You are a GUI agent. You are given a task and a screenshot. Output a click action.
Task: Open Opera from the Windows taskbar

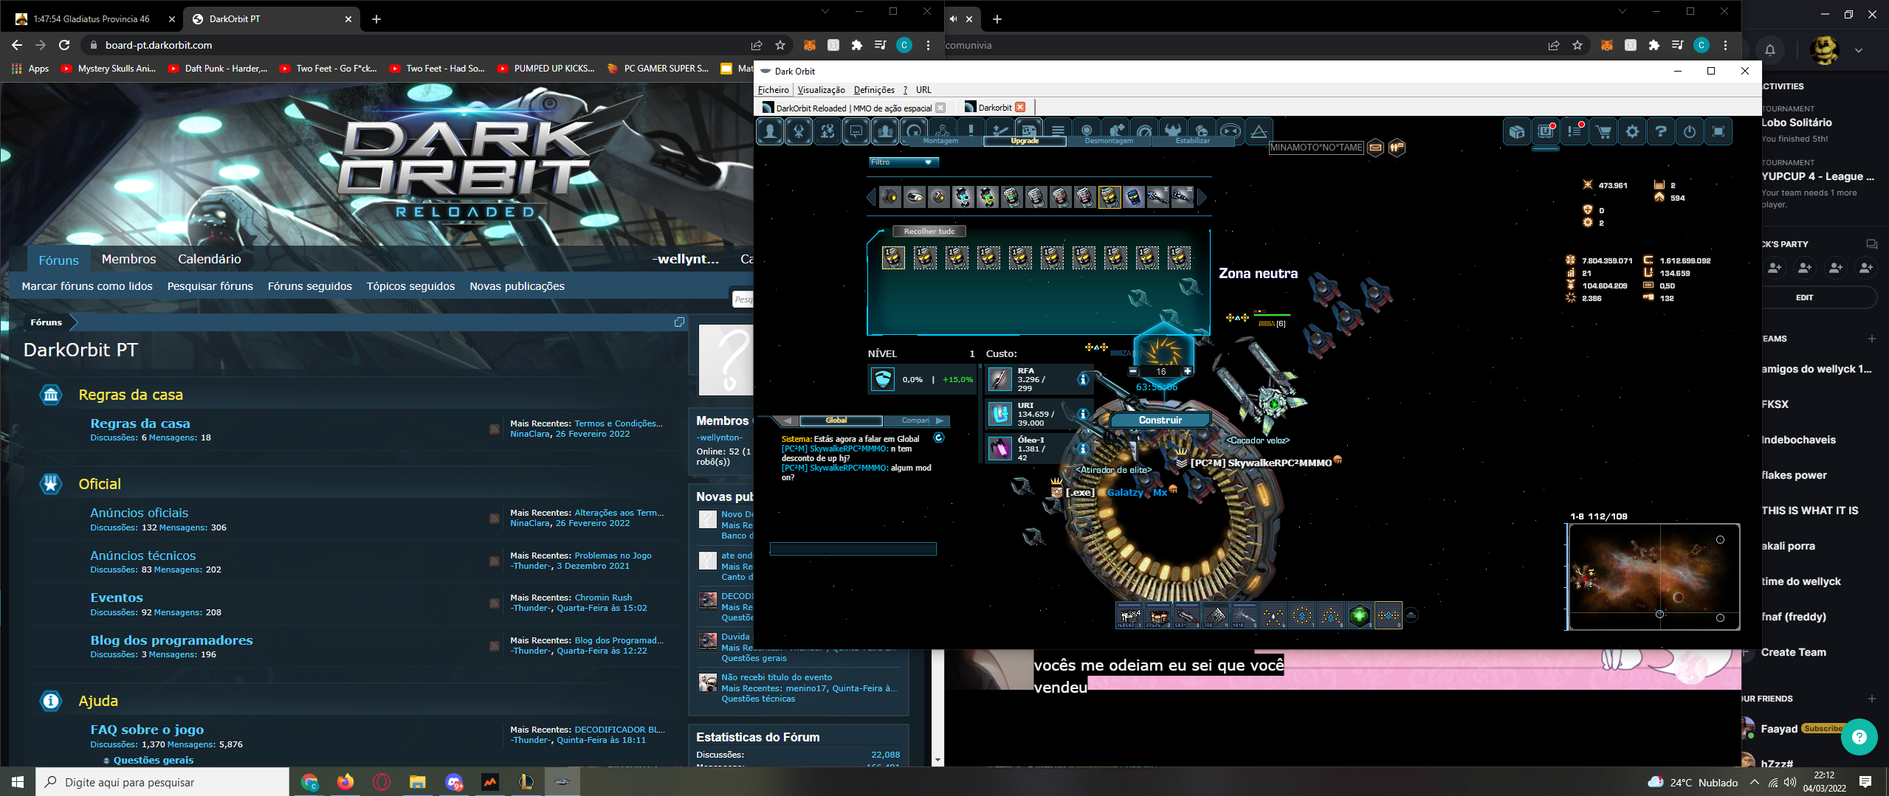pos(382,782)
